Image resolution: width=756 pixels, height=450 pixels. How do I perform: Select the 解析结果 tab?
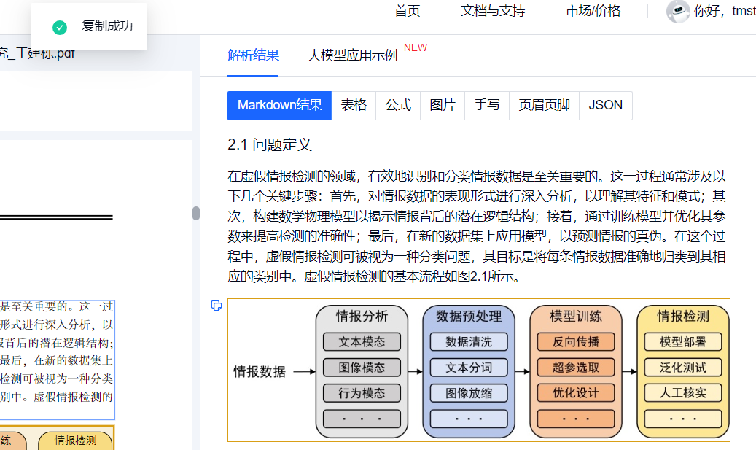[x=254, y=55]
